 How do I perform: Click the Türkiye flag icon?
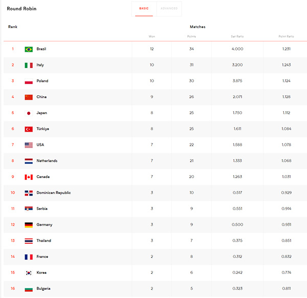(x=29, y=129)
